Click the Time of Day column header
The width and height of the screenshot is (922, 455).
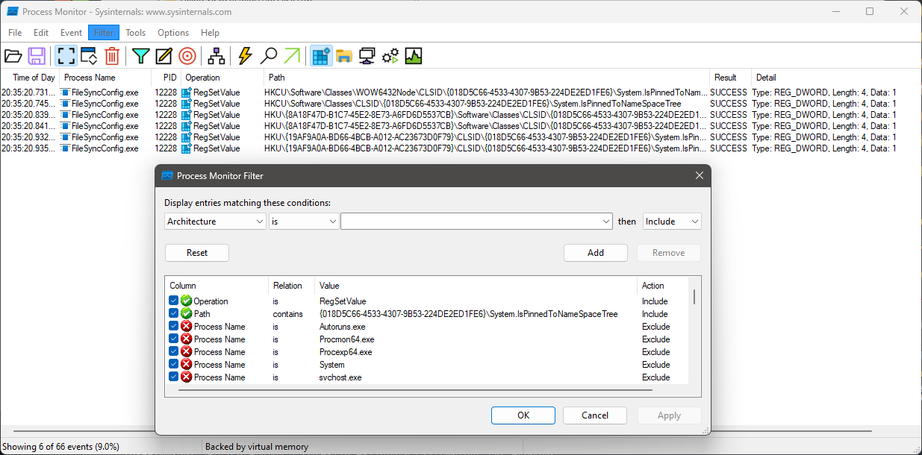(30, 78)
